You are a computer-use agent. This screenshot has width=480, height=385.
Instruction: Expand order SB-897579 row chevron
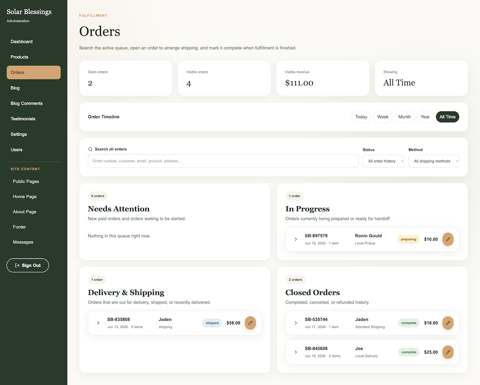(x=296, y=239)
